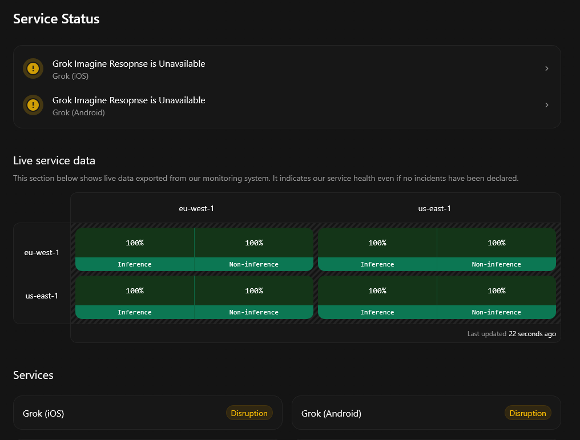Select us-east-1 to us-east-1 Non-inference cell
The height and width of the screenshot is (440, 580).
click(497, 297)
